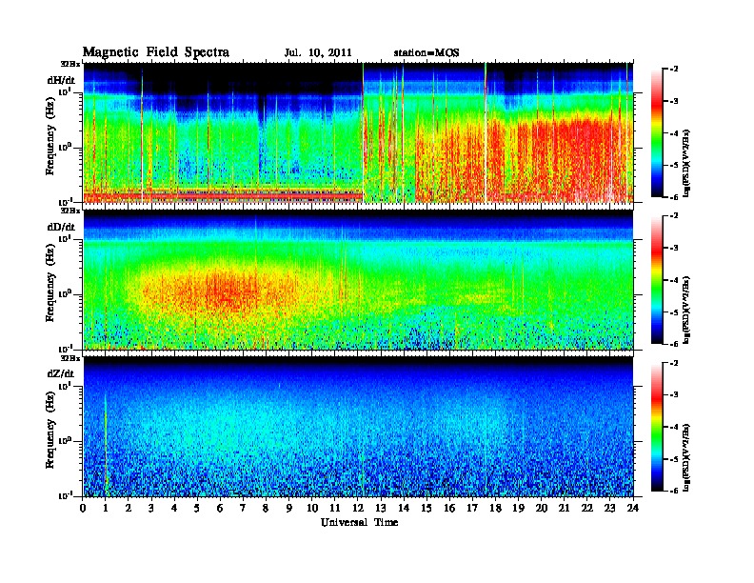Image resolution: width=754 pixels, height=583 pixels.
Task: Click the "22" hour tick label
Action: (x=587, y=508)
